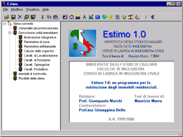The image size is (183, 137).
Task: Click the text Prof.ssa Giuseppina Bellu
Action: [102, 110]
